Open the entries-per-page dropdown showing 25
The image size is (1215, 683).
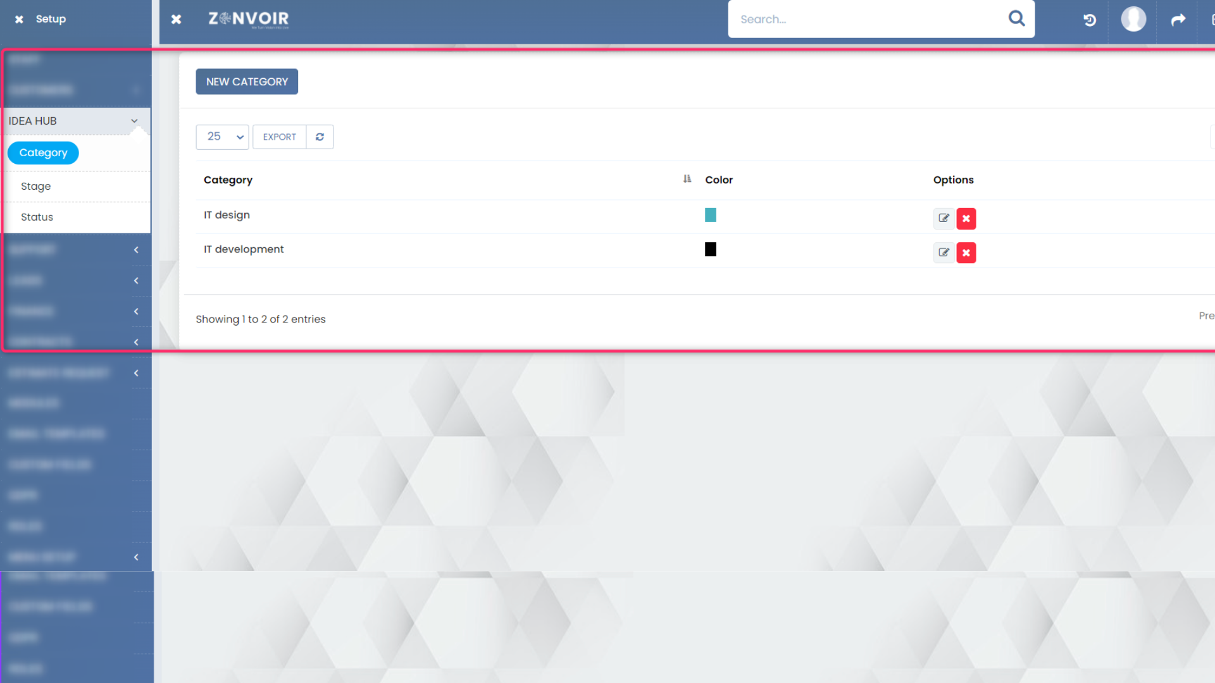222,137
